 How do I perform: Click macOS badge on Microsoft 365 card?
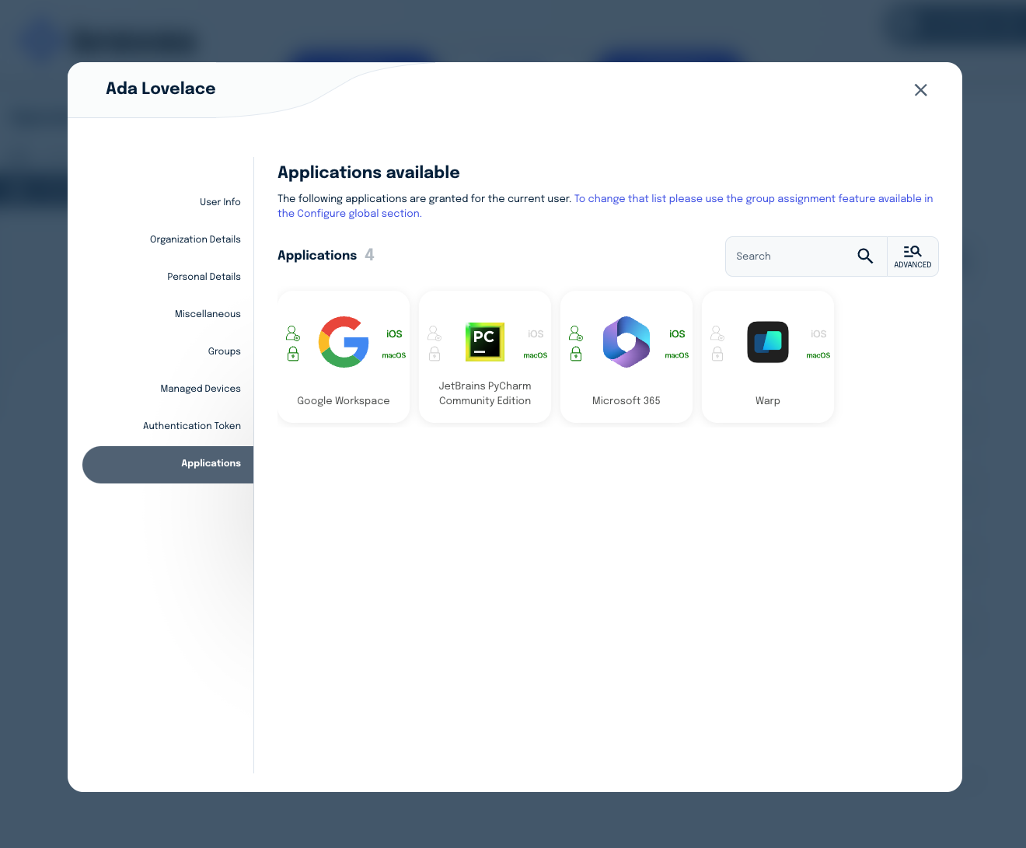point(677,355)
